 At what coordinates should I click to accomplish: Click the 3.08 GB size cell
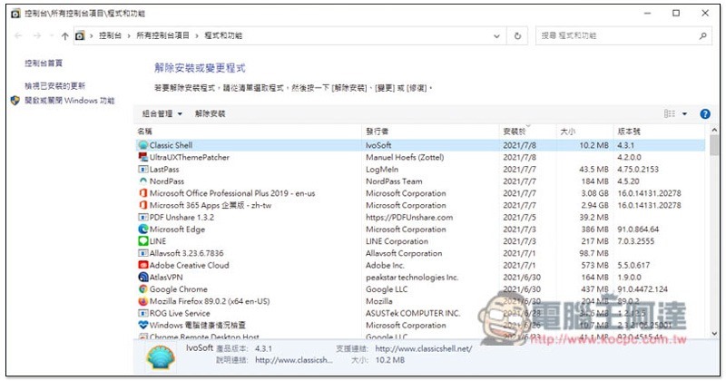pyautogui.click(x=595, y=193)
